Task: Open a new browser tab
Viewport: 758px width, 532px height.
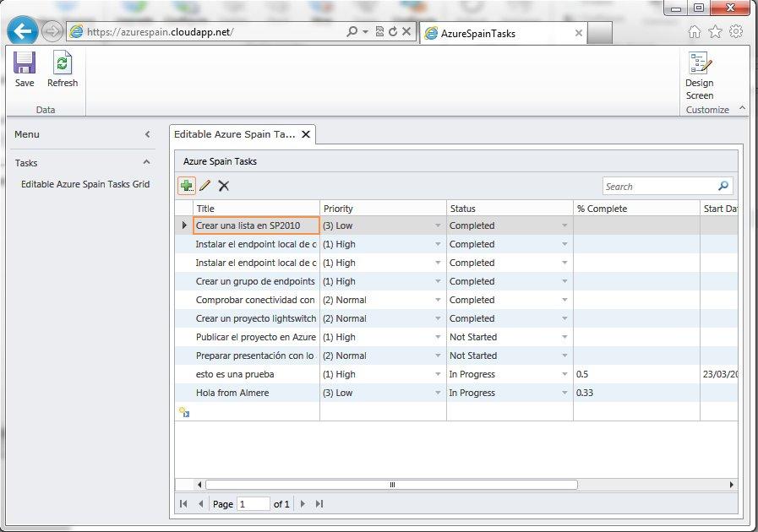Action: point(599,33)
